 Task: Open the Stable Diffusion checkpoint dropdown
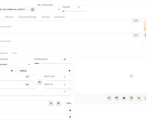pyautogui.click(x=14, y=9)
